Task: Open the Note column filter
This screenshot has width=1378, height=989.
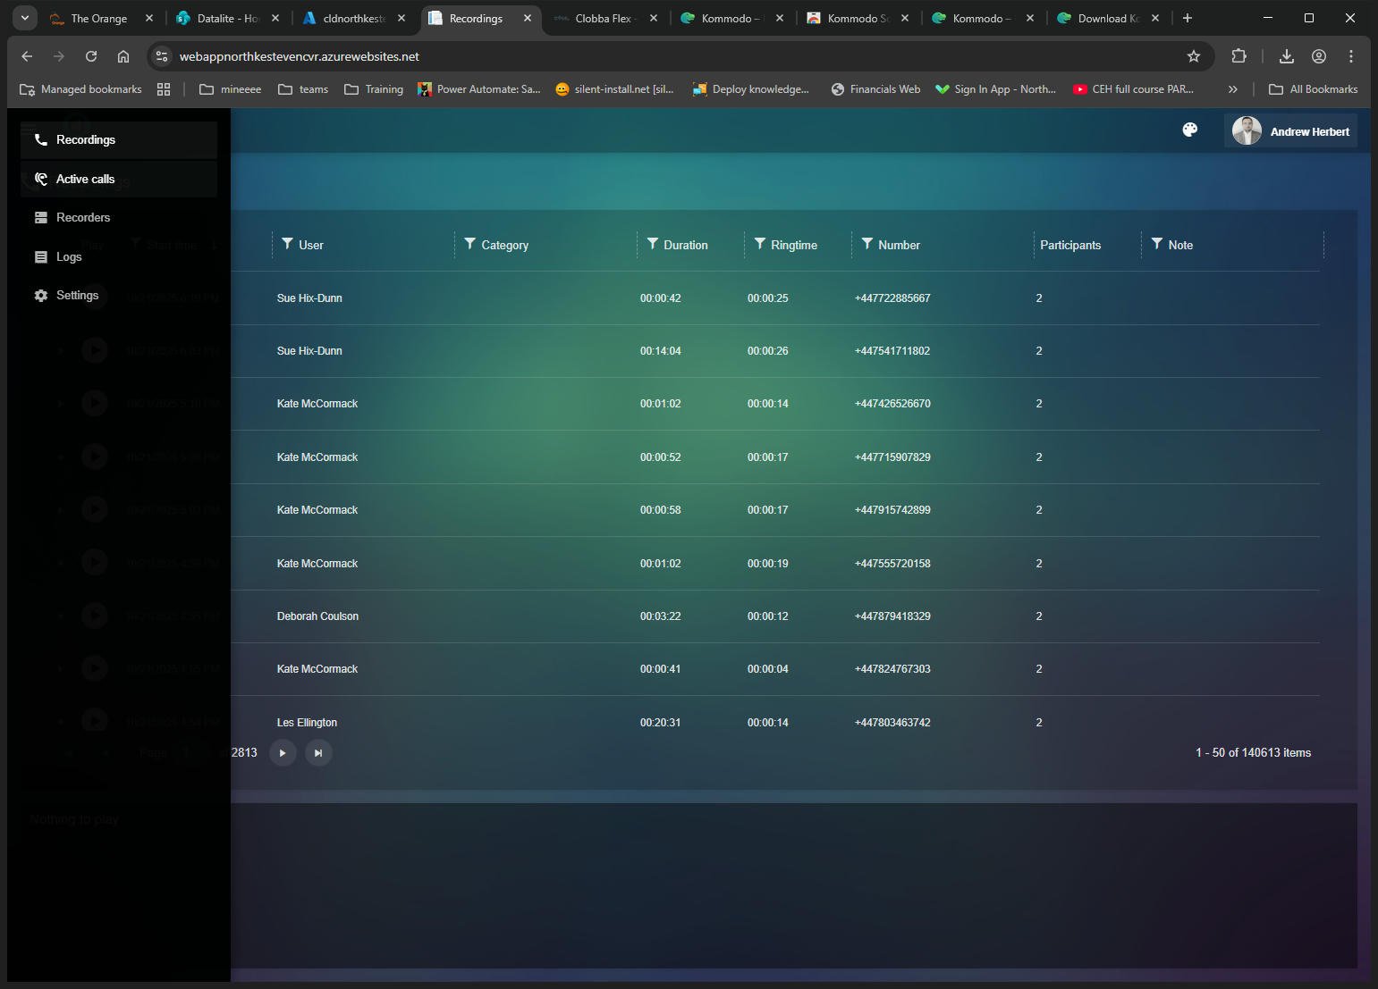Action: [1157, 244]
